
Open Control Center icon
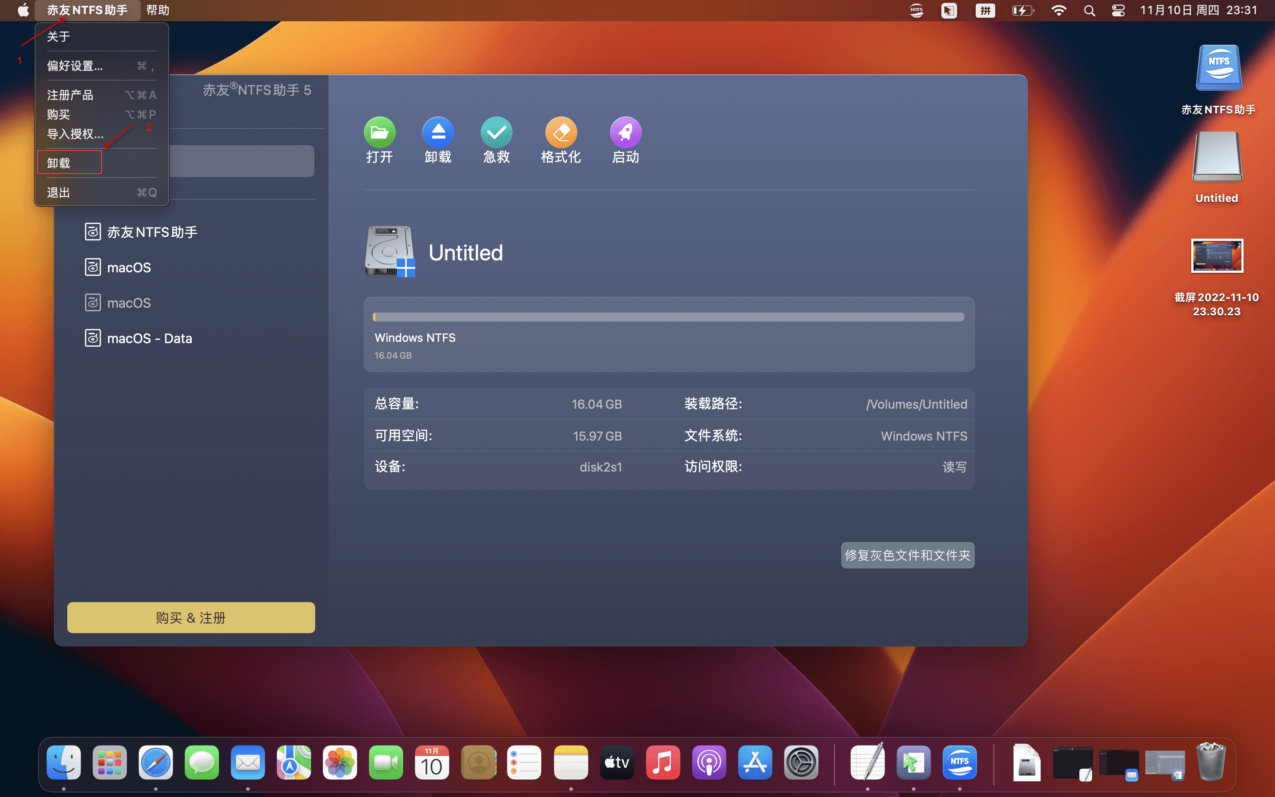coord(1118,11)
